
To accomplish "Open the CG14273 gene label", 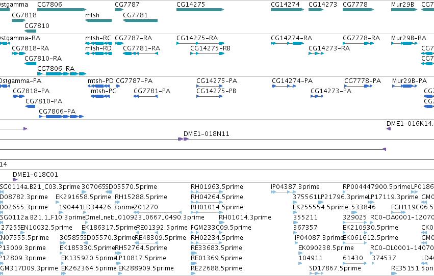I will point(323,5).
